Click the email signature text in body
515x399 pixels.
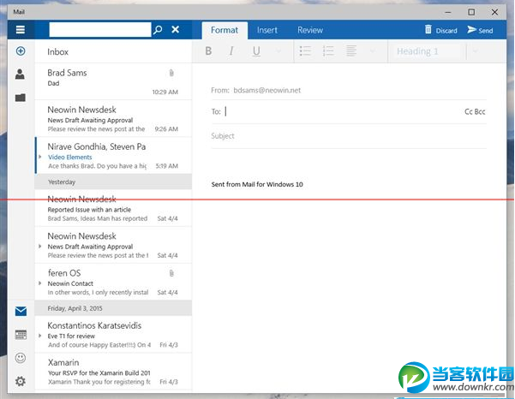257,184
